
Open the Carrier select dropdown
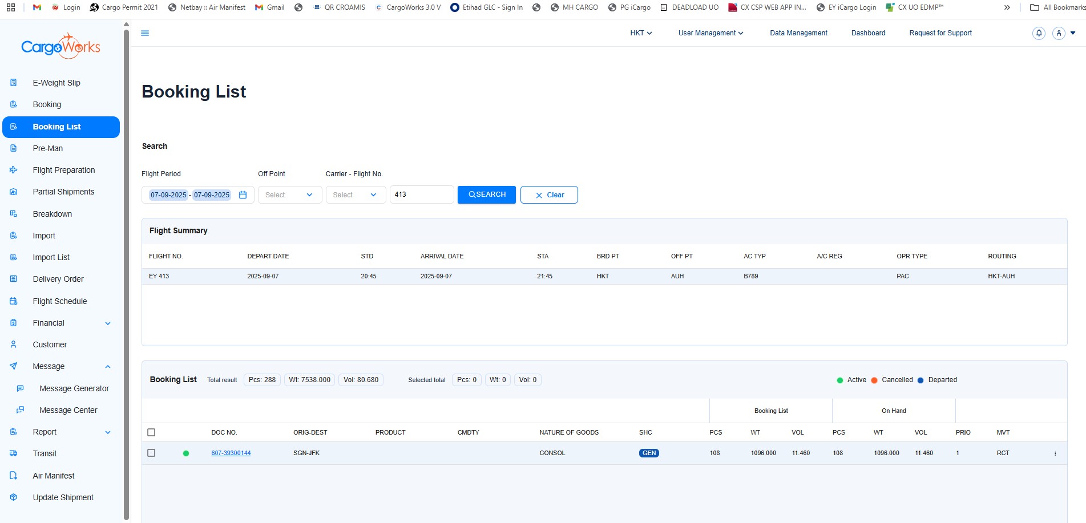[355, 195]
